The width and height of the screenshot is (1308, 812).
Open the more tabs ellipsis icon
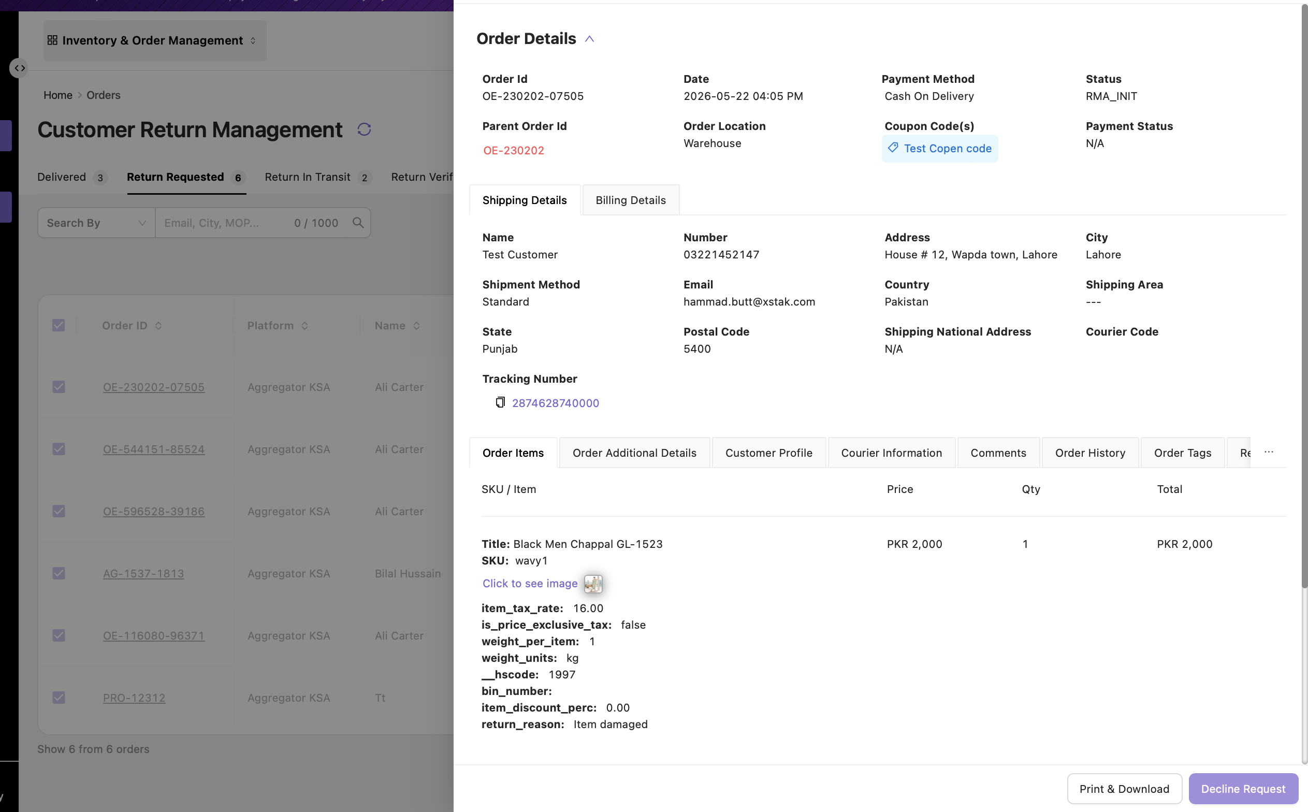[1269, 452]
